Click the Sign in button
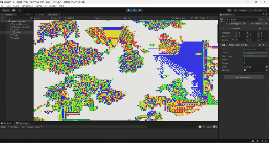The width and height of the screenshot is (269, 143). (6, 10)
